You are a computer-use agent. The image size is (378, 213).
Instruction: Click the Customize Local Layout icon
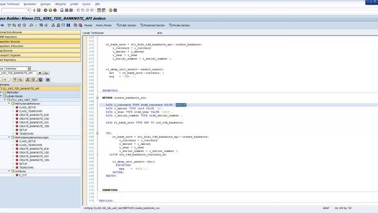click(x=115, y=10)
